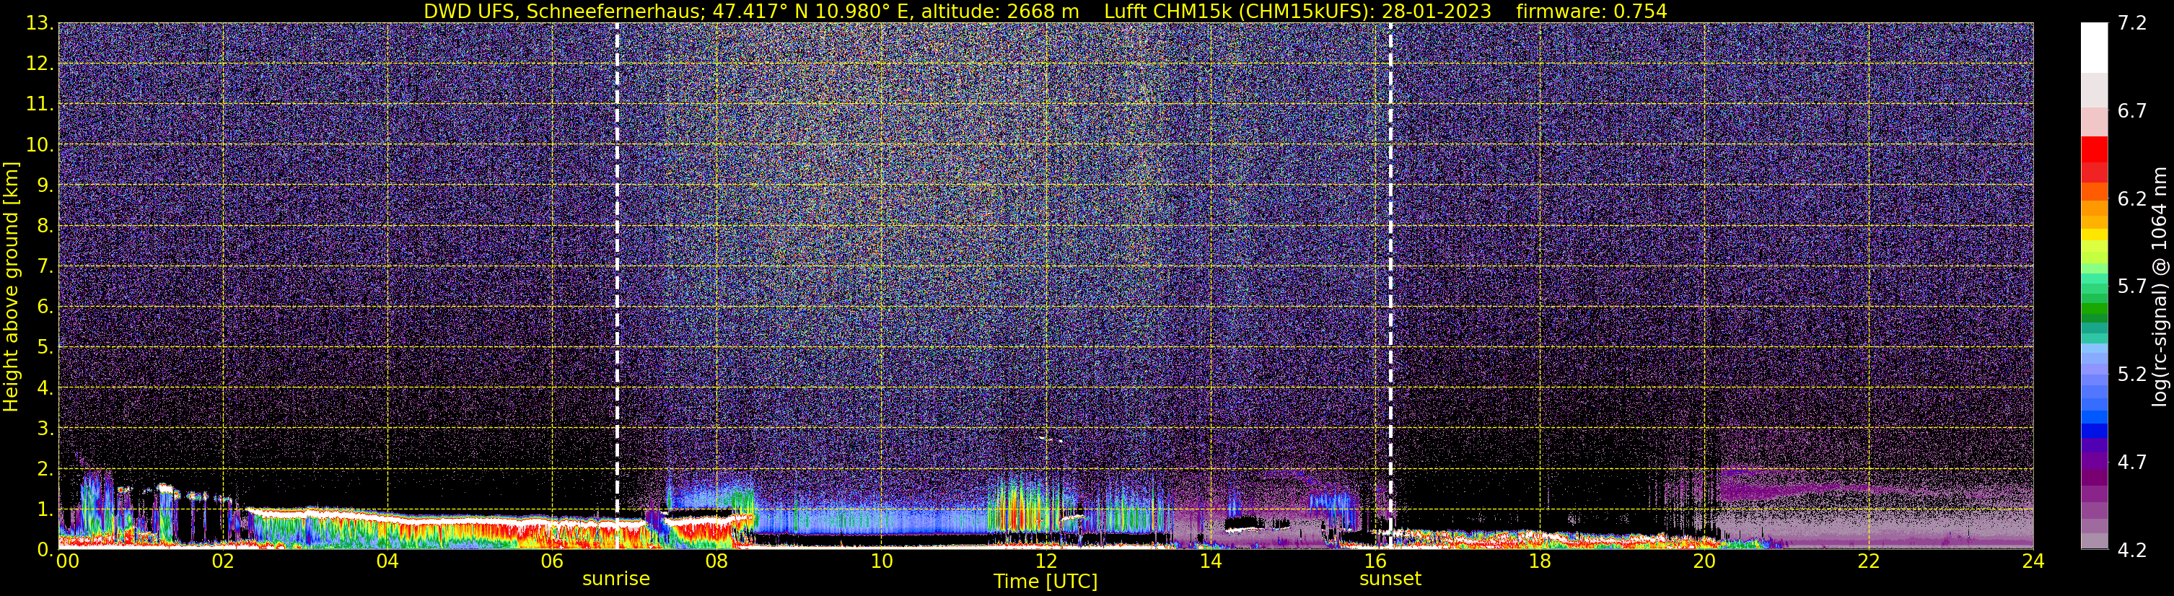2174x596 pixels.
Task: Click the "1." height axis tick label
Action: click(45, 510)
